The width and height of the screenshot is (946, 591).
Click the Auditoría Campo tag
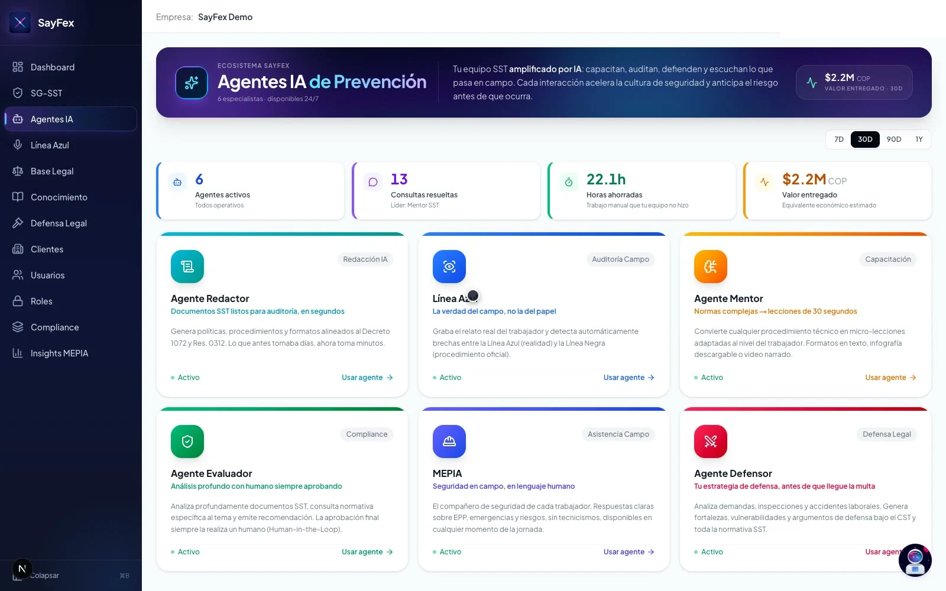coord(620,259)
